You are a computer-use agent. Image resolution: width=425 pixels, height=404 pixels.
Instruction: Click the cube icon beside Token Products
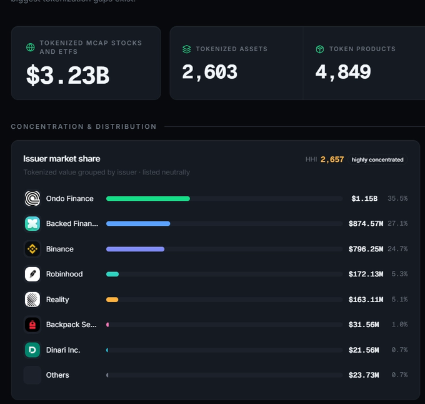320,49
